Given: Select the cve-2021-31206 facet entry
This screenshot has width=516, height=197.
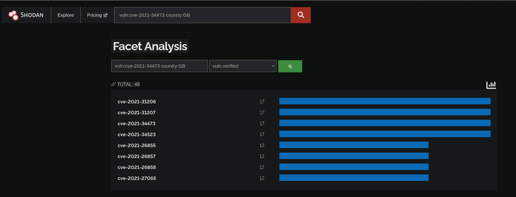Looking at the screenshot, I should coord(137,102).
